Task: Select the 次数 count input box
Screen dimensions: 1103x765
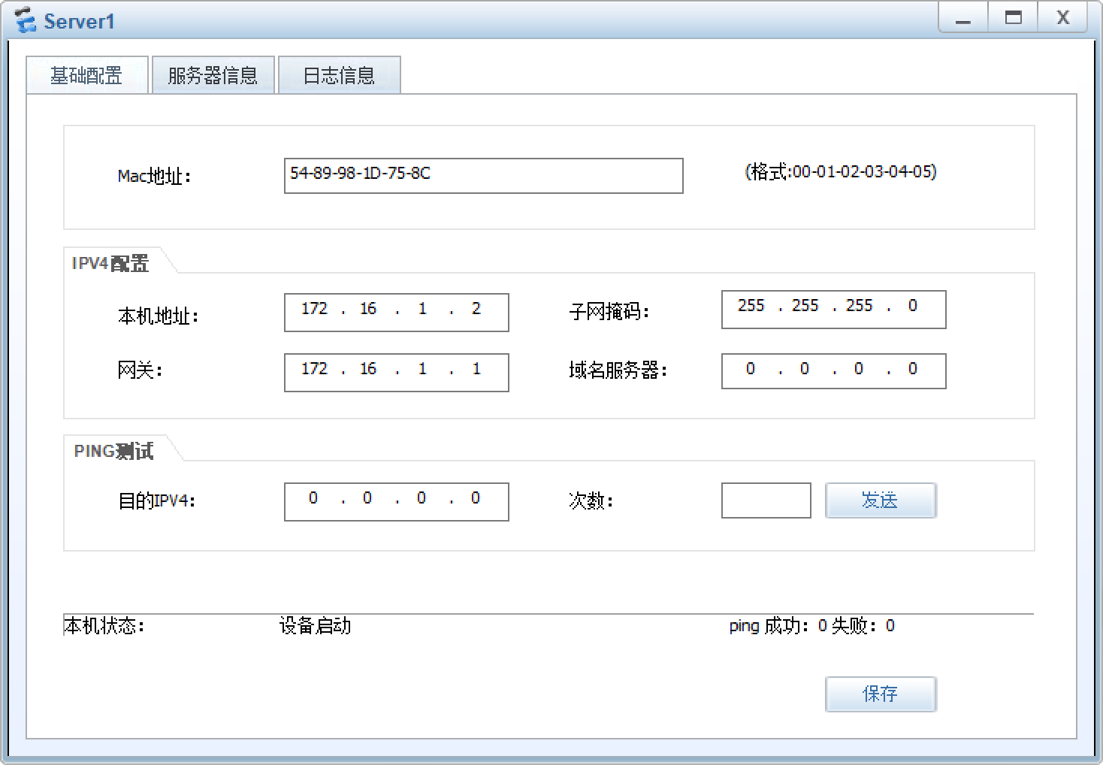Action: [x=766, y=500]
